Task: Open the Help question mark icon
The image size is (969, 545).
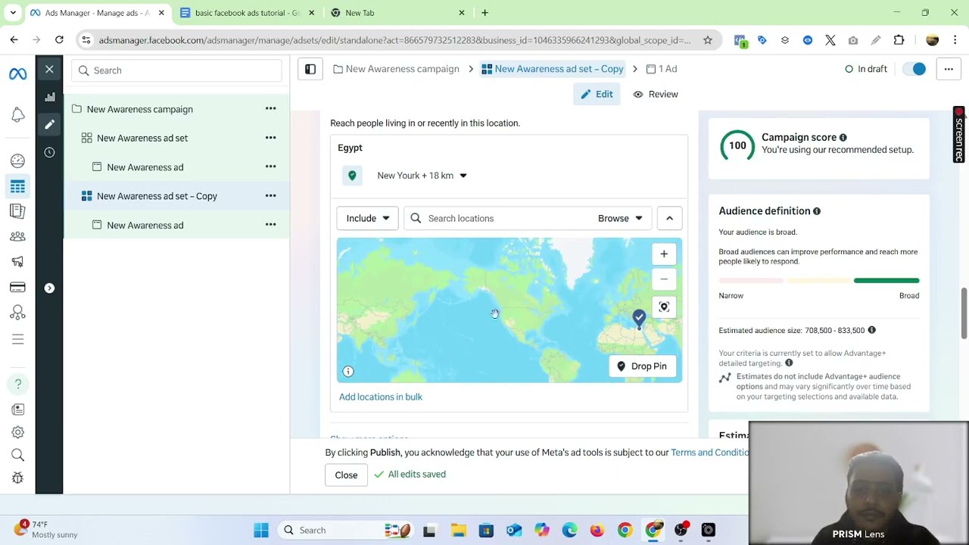Action: (17, 385)
